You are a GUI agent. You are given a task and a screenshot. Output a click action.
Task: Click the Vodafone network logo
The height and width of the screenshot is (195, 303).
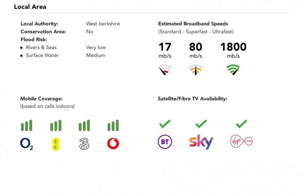(113, 144)
